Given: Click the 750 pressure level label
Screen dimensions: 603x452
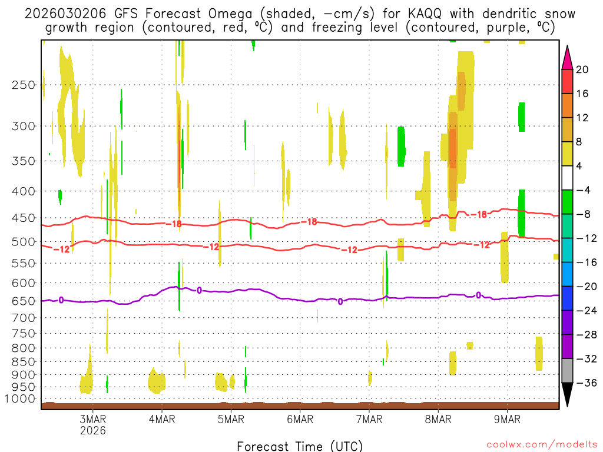Looking at the screenshot, I should click(x=24, y=334).
